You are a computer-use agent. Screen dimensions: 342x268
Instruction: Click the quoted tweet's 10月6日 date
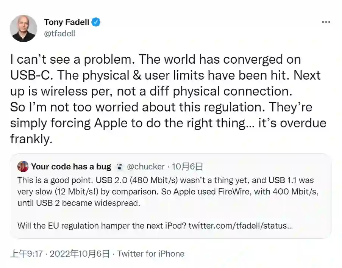(x=187, y=166)
